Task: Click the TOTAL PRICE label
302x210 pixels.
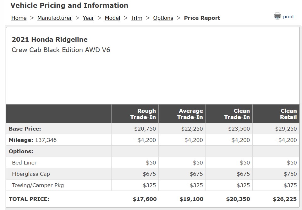Action: tap(29, 199)
